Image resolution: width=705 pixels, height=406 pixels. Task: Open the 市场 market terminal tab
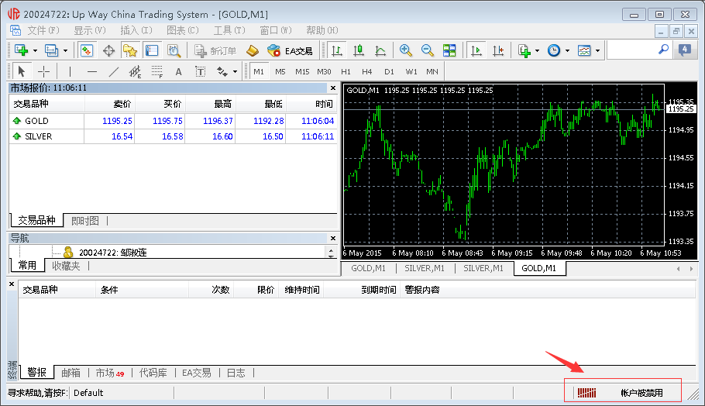click(110, 373)
